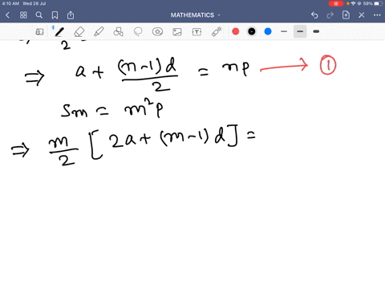Choose the blue pen color
The image size is (385, 289).
pyautogui.click(x=268, y=31)
